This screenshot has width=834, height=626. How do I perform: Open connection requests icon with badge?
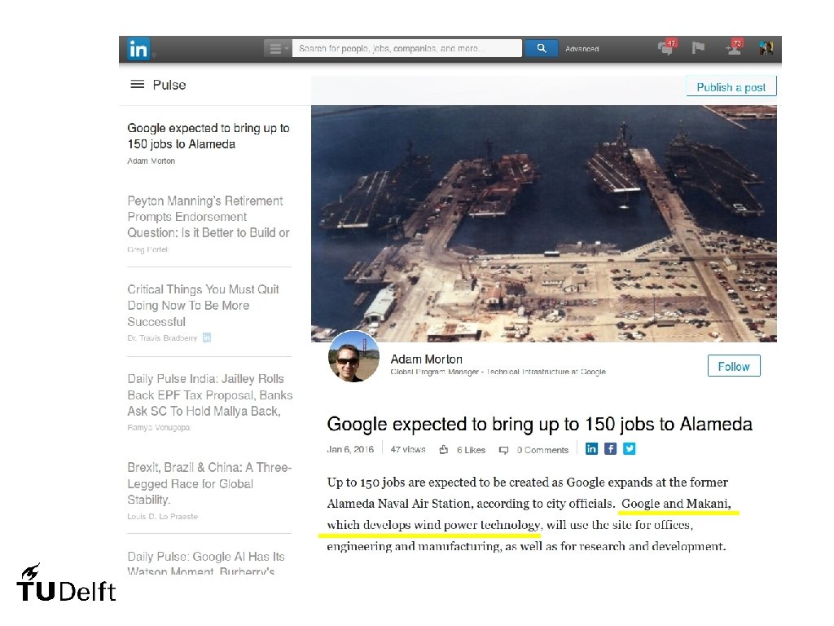pos(735,47)
